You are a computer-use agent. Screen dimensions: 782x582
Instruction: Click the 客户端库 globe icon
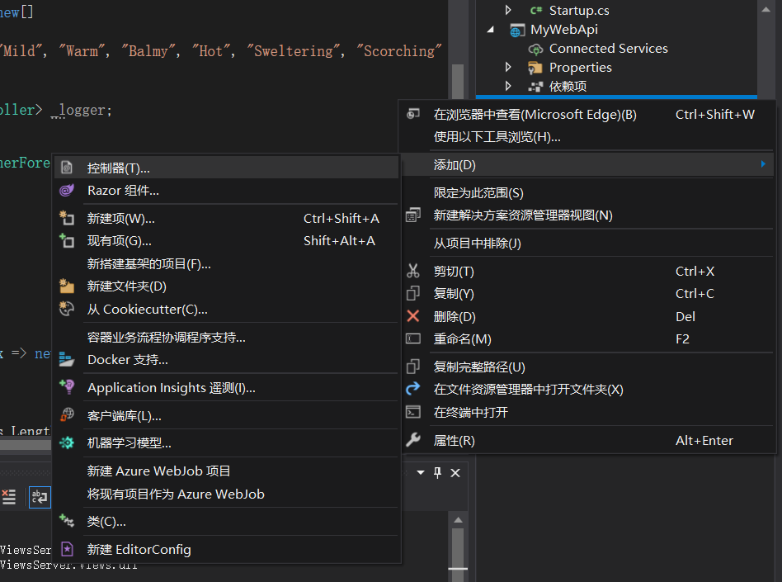tap(67, 414)
